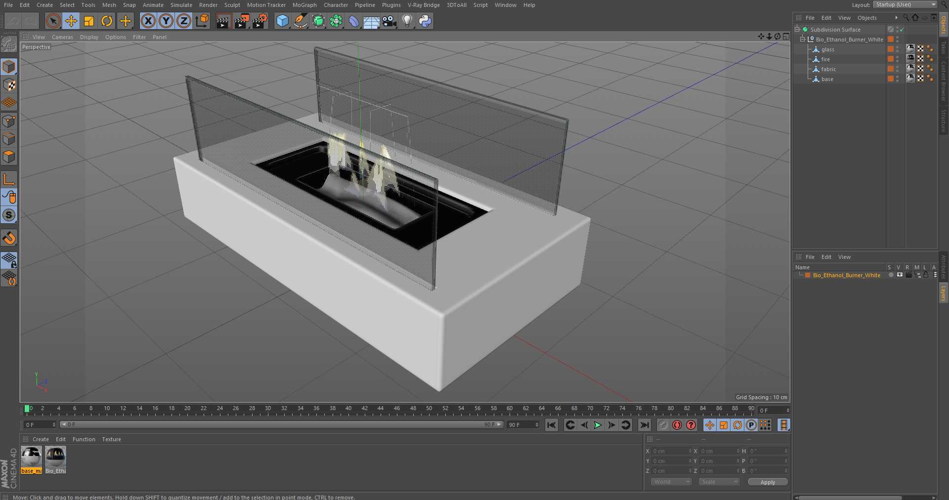Image resolution: width=949 pixels, height=500 pixels.
Task: Select the base_mat material thumbnail
Action: coord(31,459)
